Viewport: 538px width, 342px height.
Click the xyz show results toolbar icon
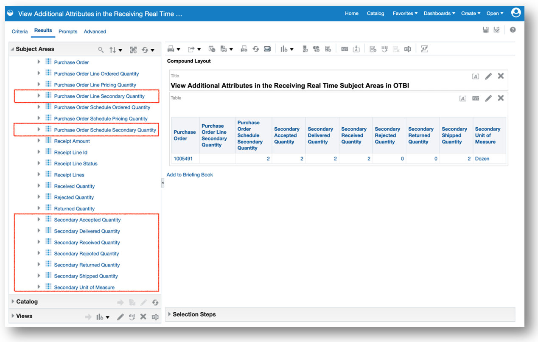click(x=345, y=49)
